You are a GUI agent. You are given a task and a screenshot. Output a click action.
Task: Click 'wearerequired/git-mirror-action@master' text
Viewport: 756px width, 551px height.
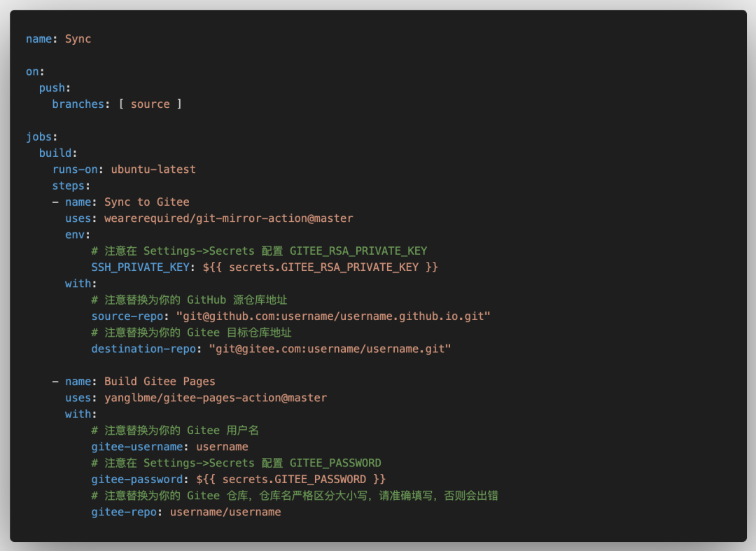click(228, 218)
